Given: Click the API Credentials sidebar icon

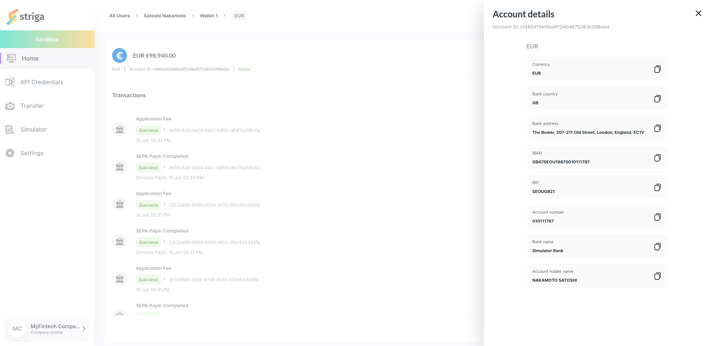Looking at the screenshot, I should pyautogui.click(x=10, y=82).
